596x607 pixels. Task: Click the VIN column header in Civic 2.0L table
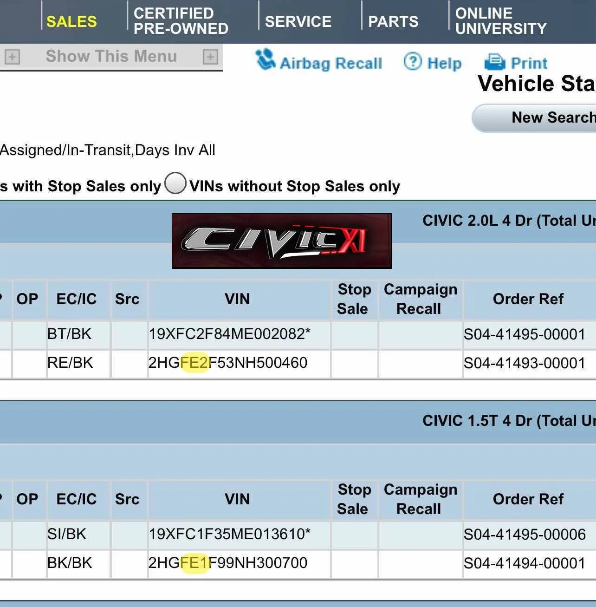click(x=237, y=299)
